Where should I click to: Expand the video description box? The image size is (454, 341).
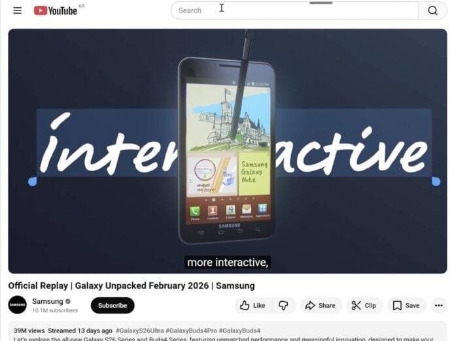228,331
